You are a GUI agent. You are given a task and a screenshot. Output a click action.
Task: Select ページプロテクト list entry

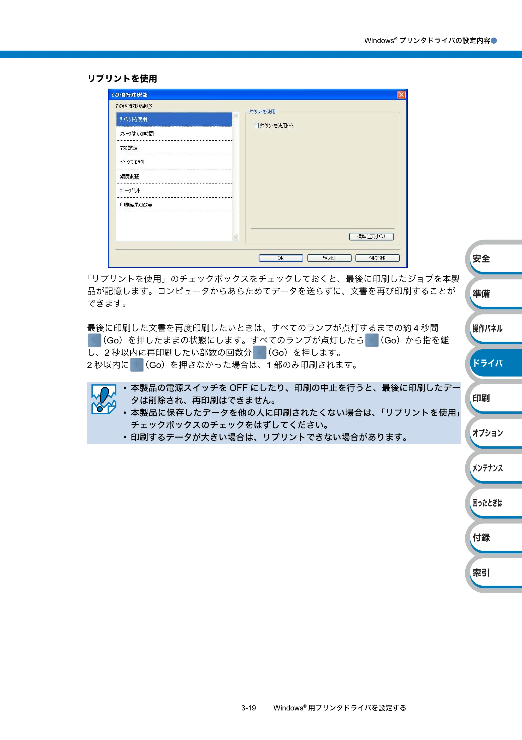click(x=174, y=162)
